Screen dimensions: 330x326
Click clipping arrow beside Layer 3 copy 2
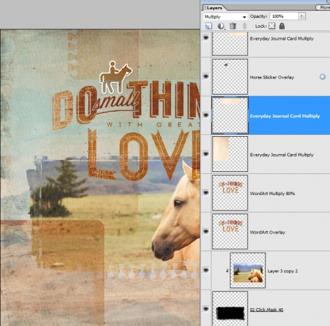coord(227,270)
